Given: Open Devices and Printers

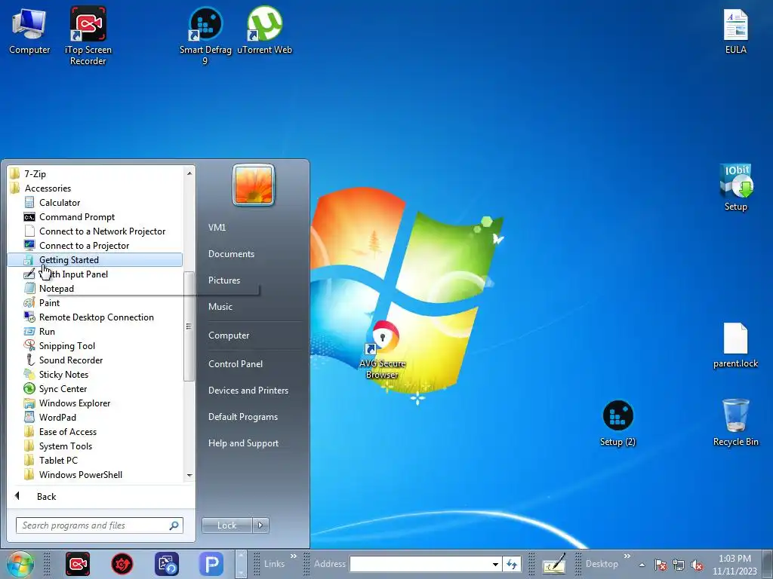Looking at the screenshot, I should click(248, 391).
